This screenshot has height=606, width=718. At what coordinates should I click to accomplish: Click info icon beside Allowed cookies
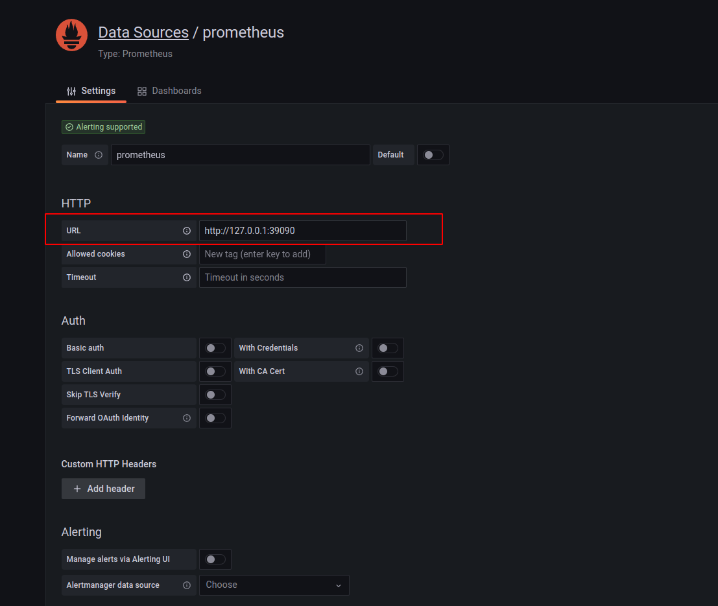pyautogui.click(x=187, y=254)
